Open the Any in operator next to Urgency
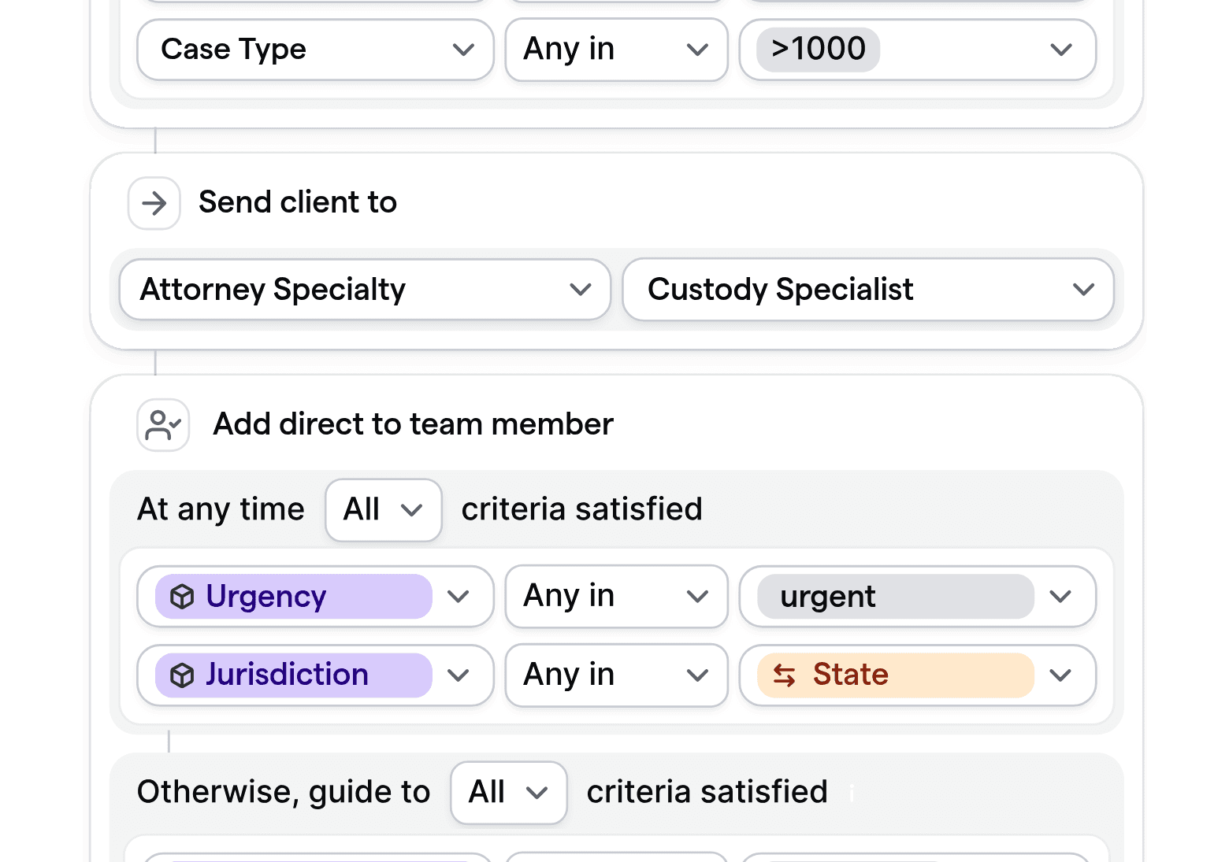Image resolution: width=1229 pixels, height=862 pixels. point(616,596)
